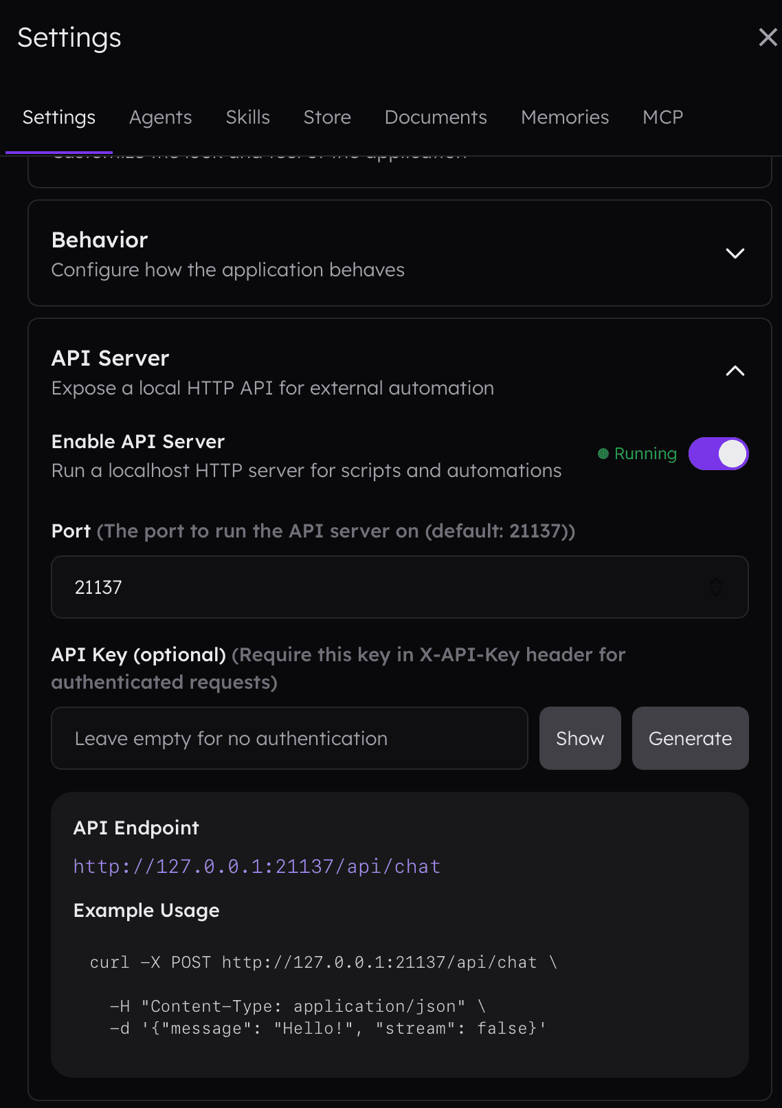
Task: Expand the Behavior section chevron
Action: pyautogui.click(x=735, y=253)
